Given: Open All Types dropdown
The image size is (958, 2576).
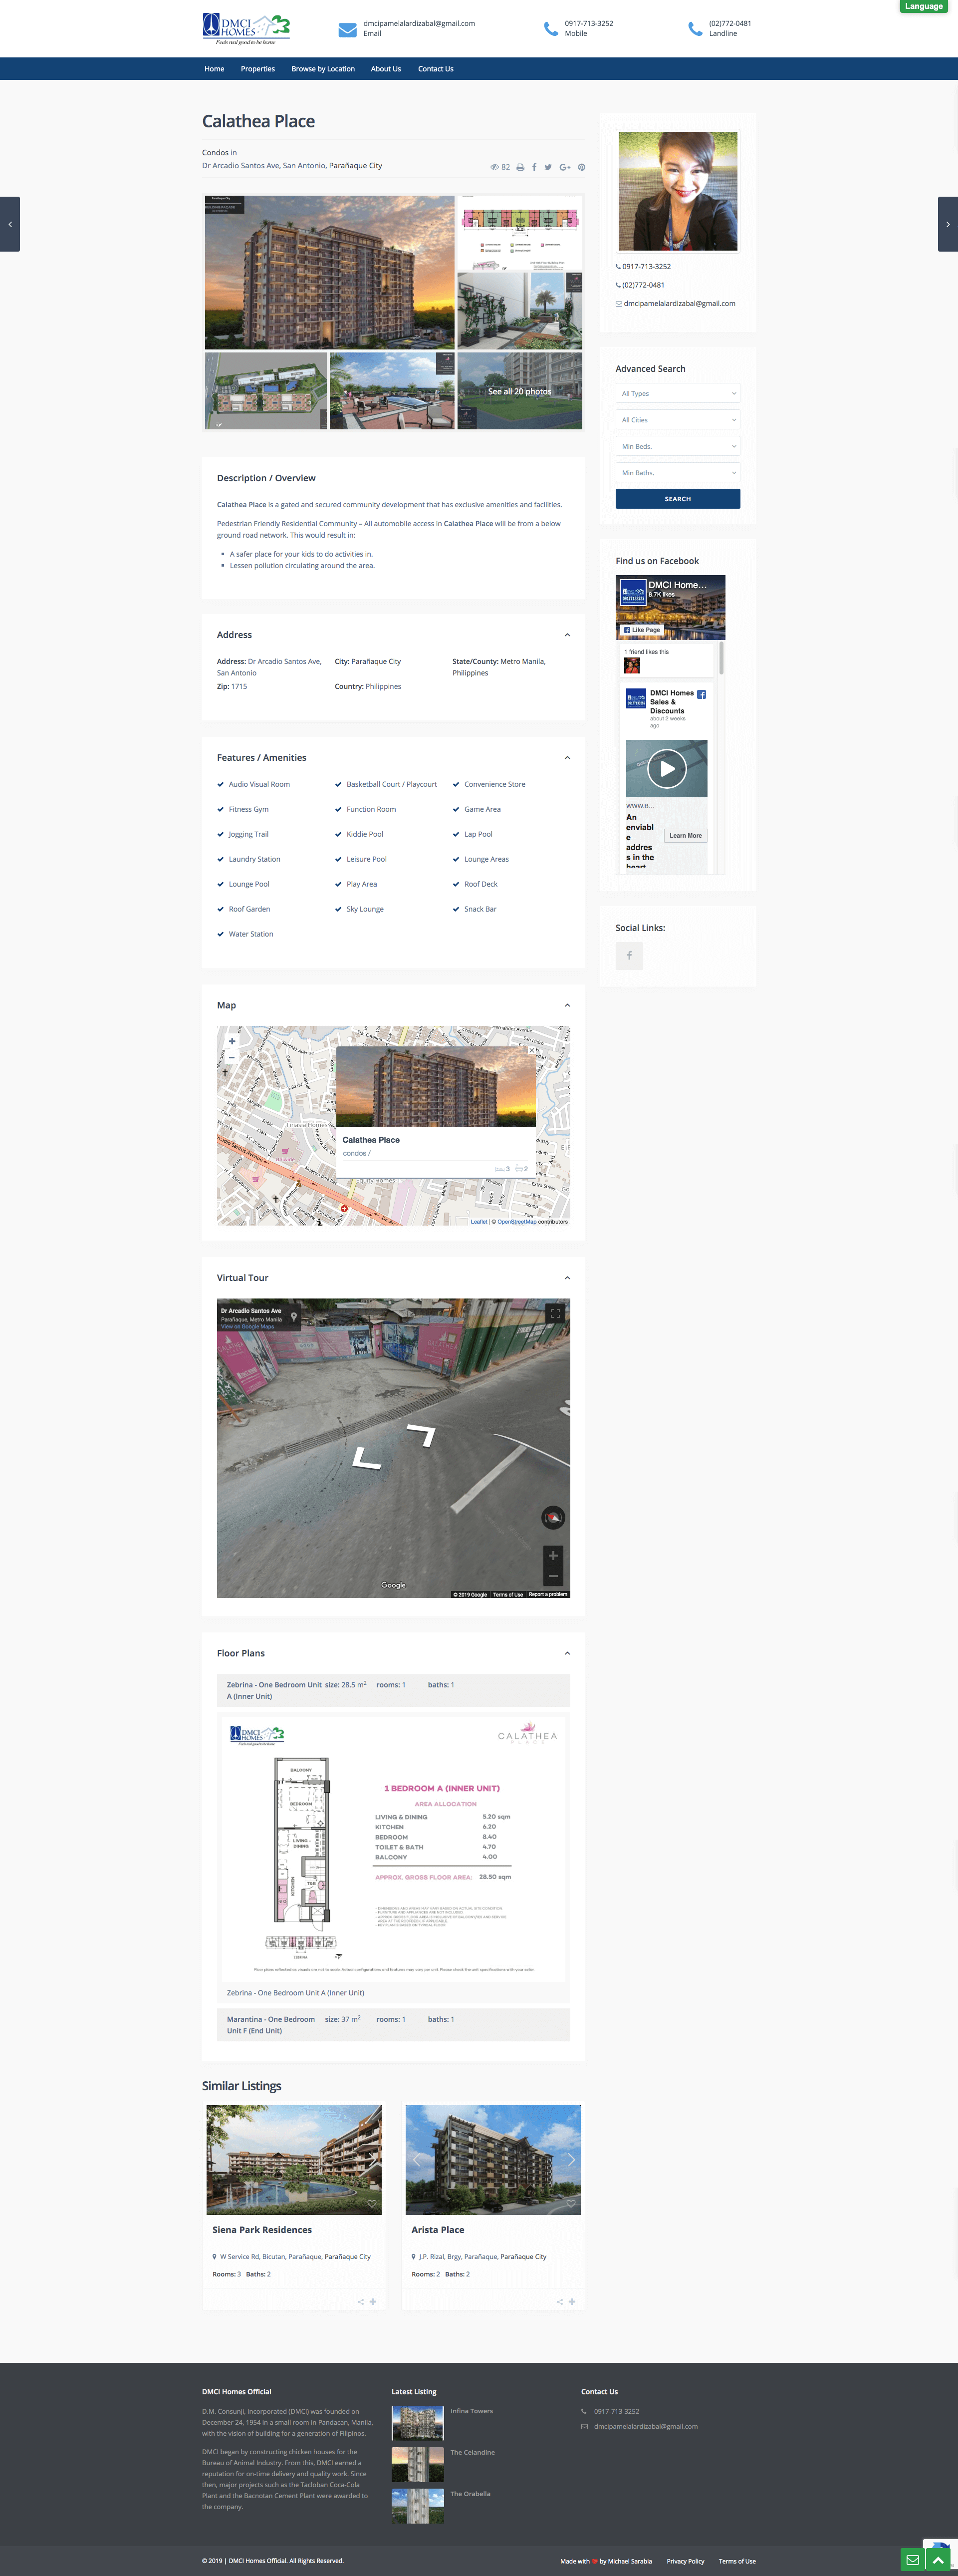Looking at the screenshot, I should coord(677,393).
